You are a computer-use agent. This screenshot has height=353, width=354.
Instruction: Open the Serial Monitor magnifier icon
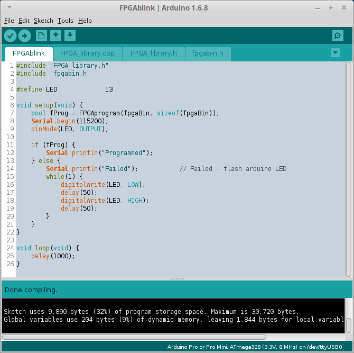click(x=338, y=36)
